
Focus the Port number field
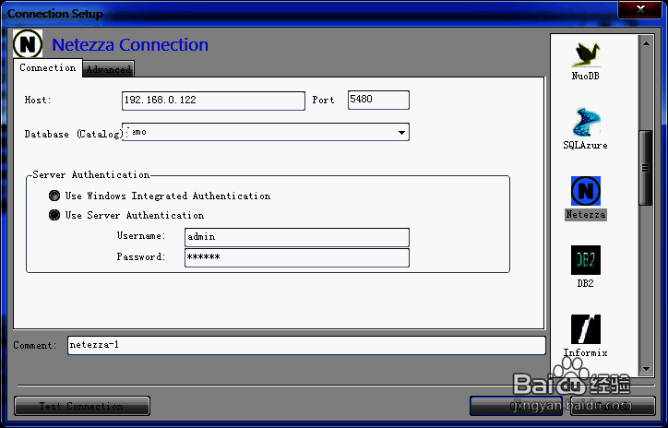click(378, 100)
